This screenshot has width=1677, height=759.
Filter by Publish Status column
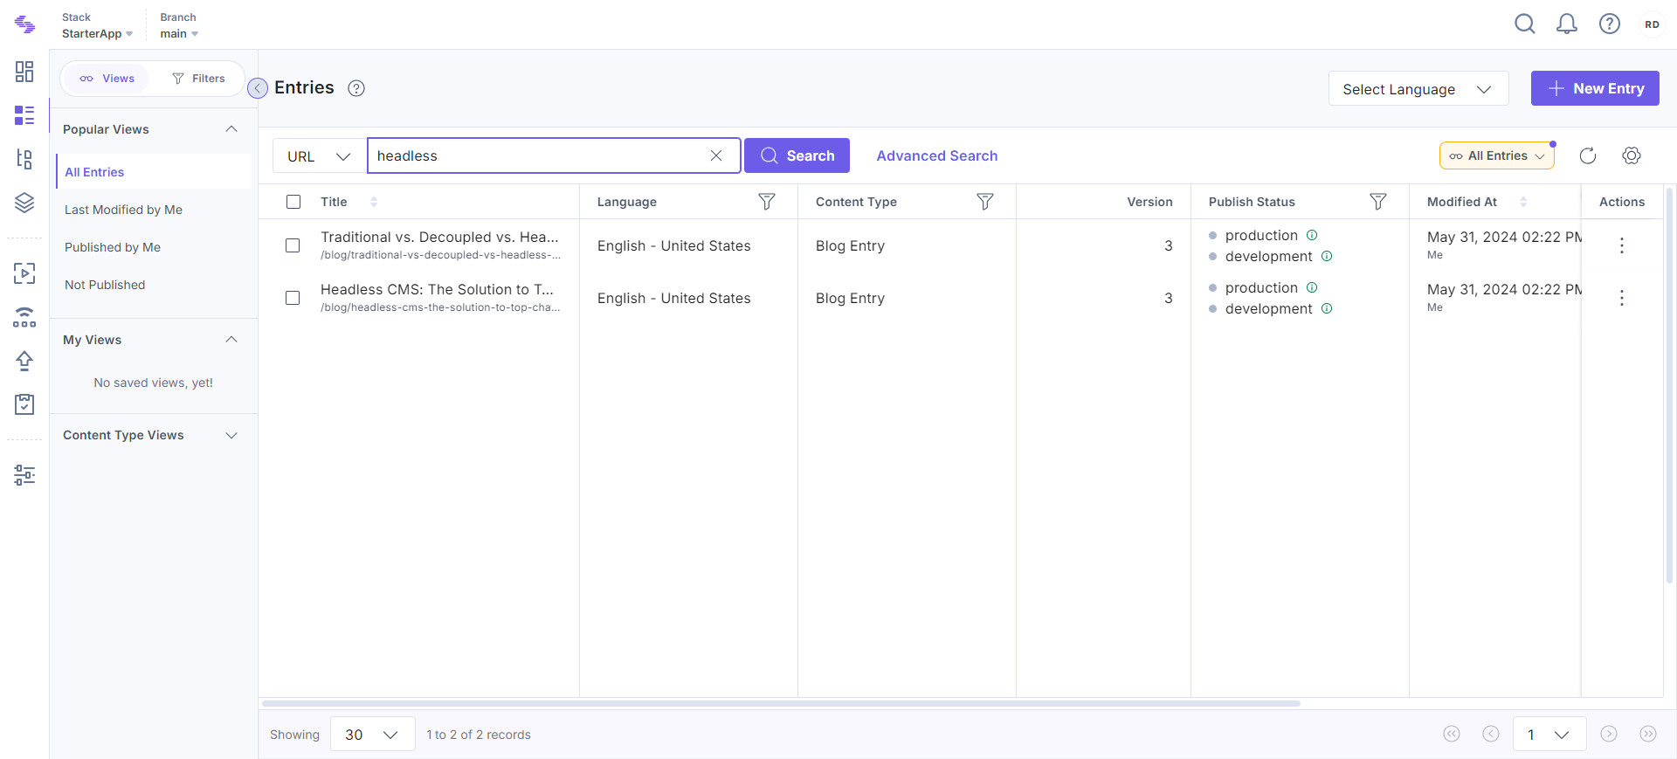(1378, 202)
